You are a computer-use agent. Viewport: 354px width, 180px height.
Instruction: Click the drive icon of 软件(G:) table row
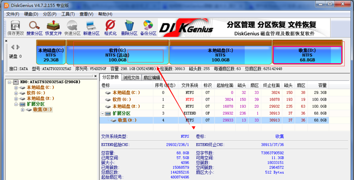tap(108, 100)
